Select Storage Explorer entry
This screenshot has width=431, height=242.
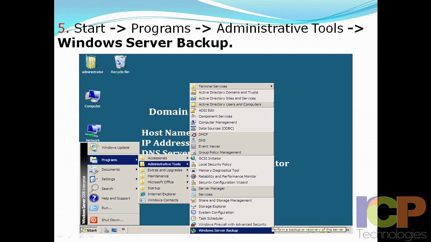[232, 207]
